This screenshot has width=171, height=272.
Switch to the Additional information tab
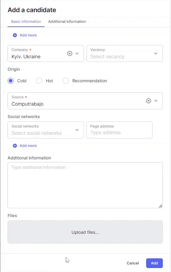[x=67, y=22]
